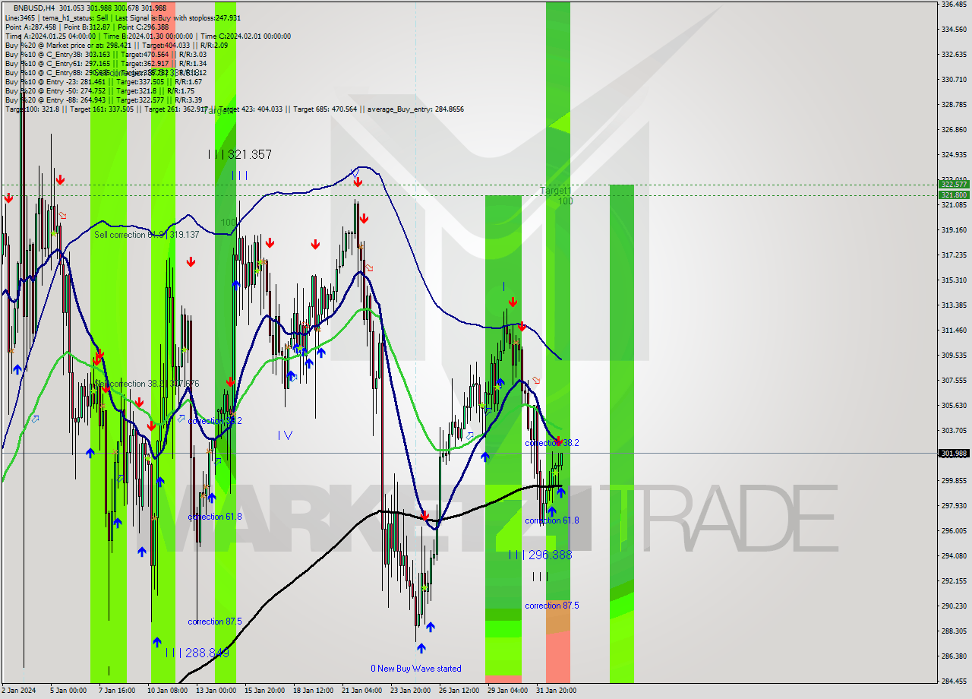Click the '23 Jan 20:00' date label
The image size is (972, 699).
coord(409,691)
